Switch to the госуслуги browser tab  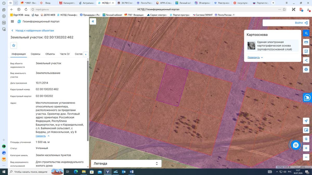241,3
